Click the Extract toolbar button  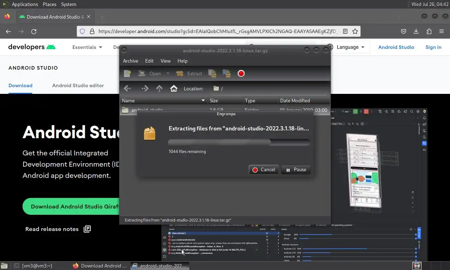tap(189, 73)
